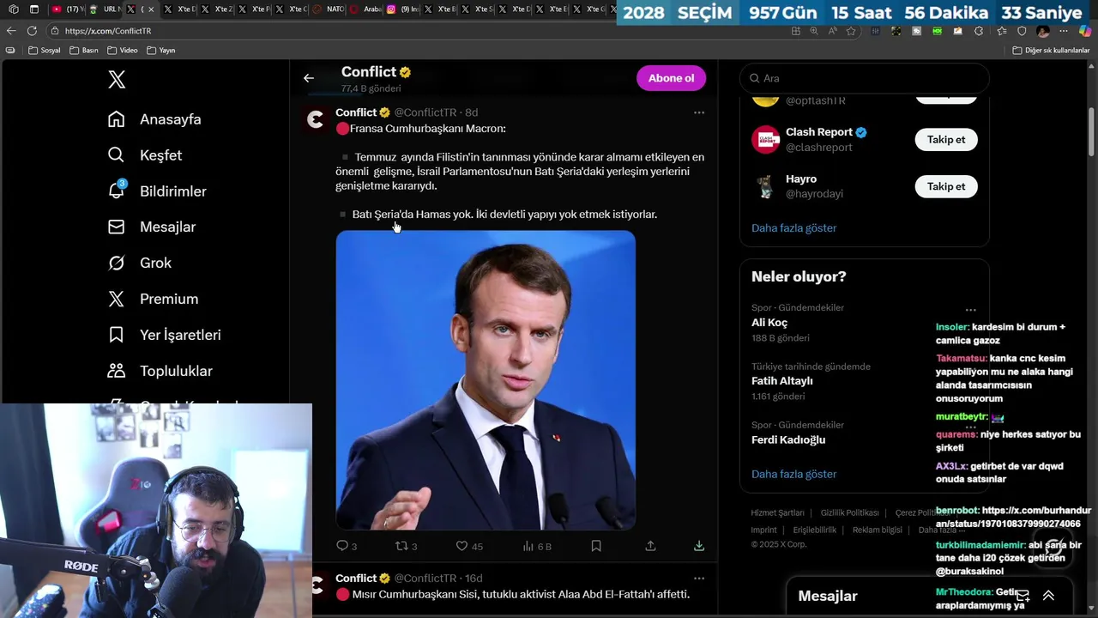Open Anasayfa (home) in the sidebar
Viewport: 1098px width, 618px height.
[x=155, y=119]
